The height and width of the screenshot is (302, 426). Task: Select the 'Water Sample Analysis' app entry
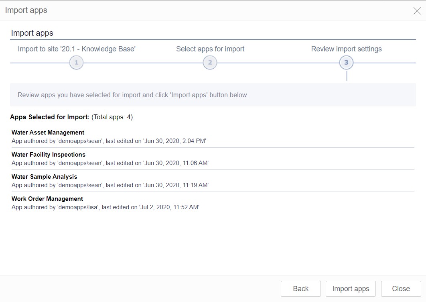[x=44, y=176]
